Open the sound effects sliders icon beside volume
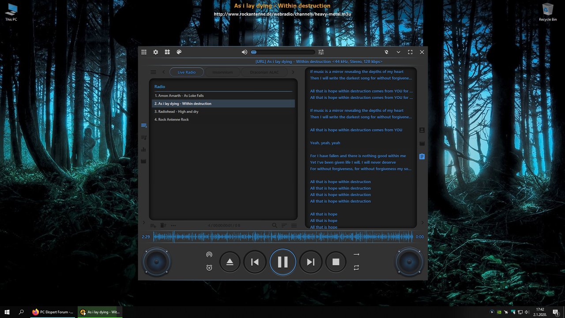The height and width of the screenshot is (318, 565). [x=321, y=52]
